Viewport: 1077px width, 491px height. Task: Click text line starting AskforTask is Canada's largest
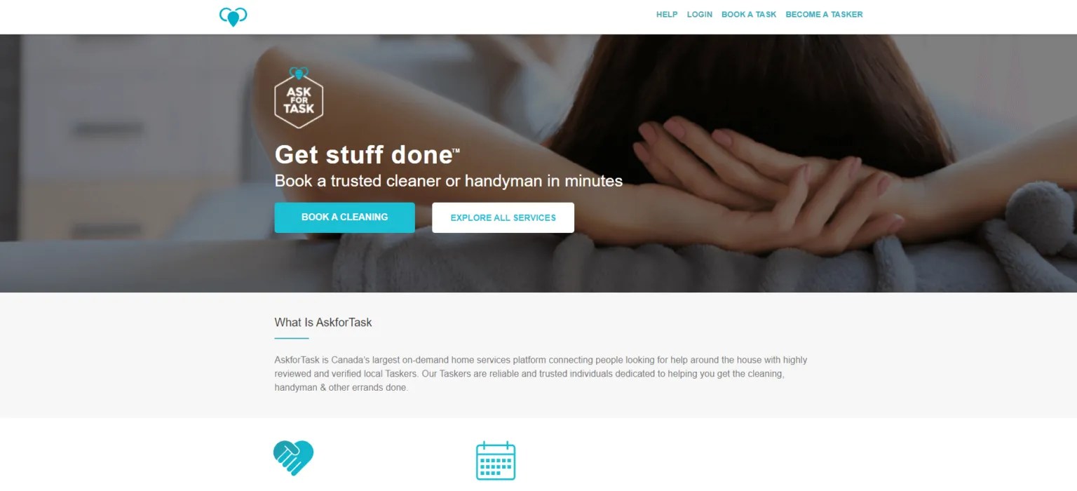coord(541,360)
